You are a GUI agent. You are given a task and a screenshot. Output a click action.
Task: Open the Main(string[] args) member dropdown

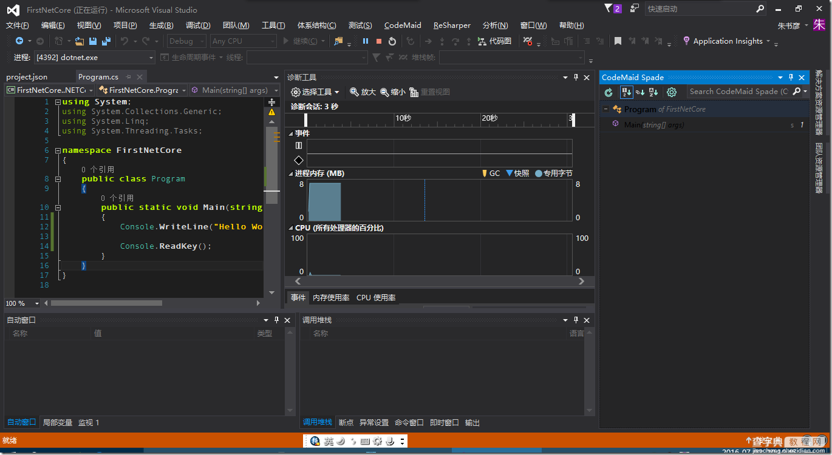click(234, 90)
